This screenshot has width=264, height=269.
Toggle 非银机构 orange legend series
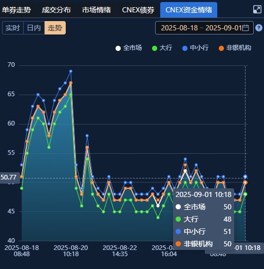235,48
